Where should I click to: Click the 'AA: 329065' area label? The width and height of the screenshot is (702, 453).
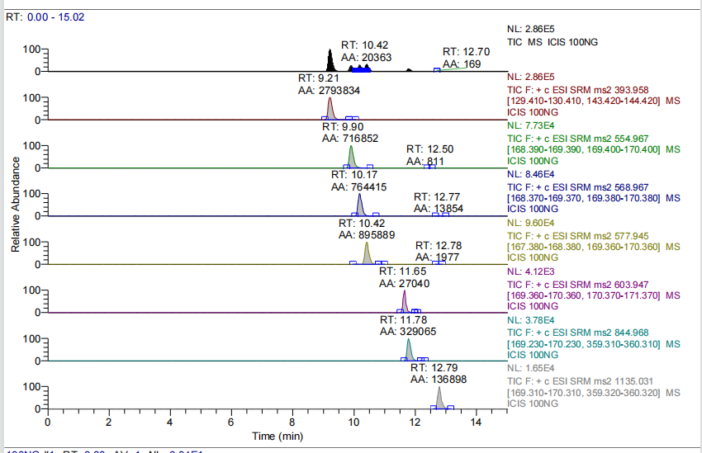click(x=408, y=332)
